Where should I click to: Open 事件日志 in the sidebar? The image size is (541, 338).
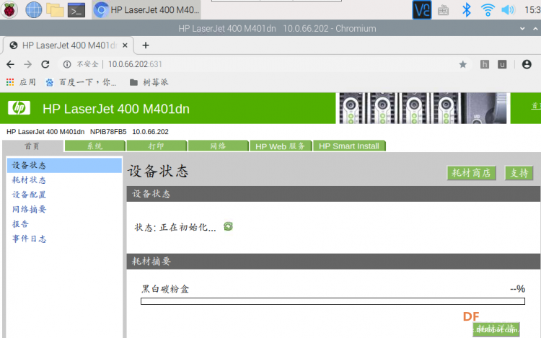29,239
